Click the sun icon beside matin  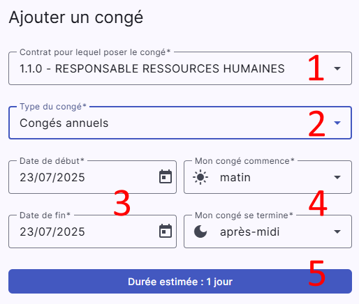pos(200,177)
